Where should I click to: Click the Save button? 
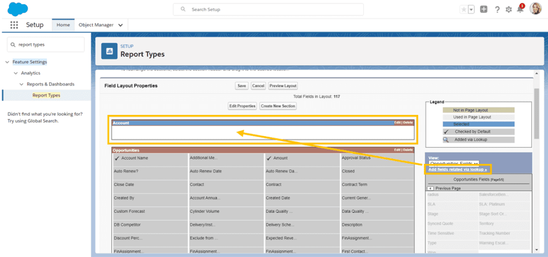[x=242, y=86]
